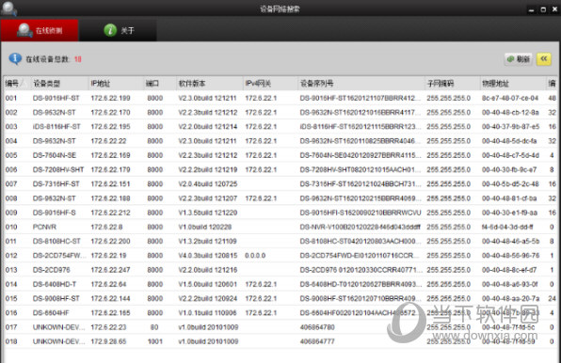Click MAC address 00-40-30-fb-9c-e7
The height and width of the screenshot is (363, 561).
point(509,169)
